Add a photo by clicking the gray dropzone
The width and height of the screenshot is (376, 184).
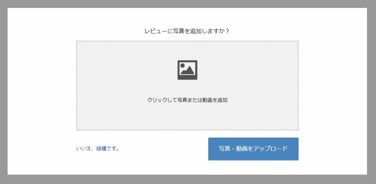click(187, 86)
